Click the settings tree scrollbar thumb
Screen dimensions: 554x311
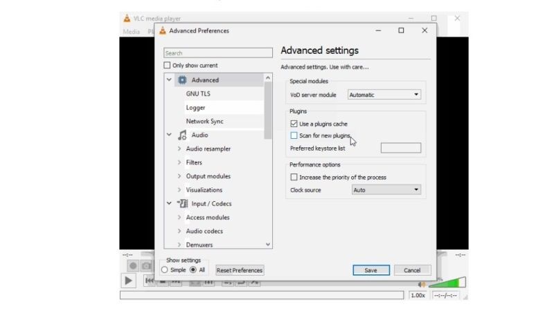(x=268, y=111)
